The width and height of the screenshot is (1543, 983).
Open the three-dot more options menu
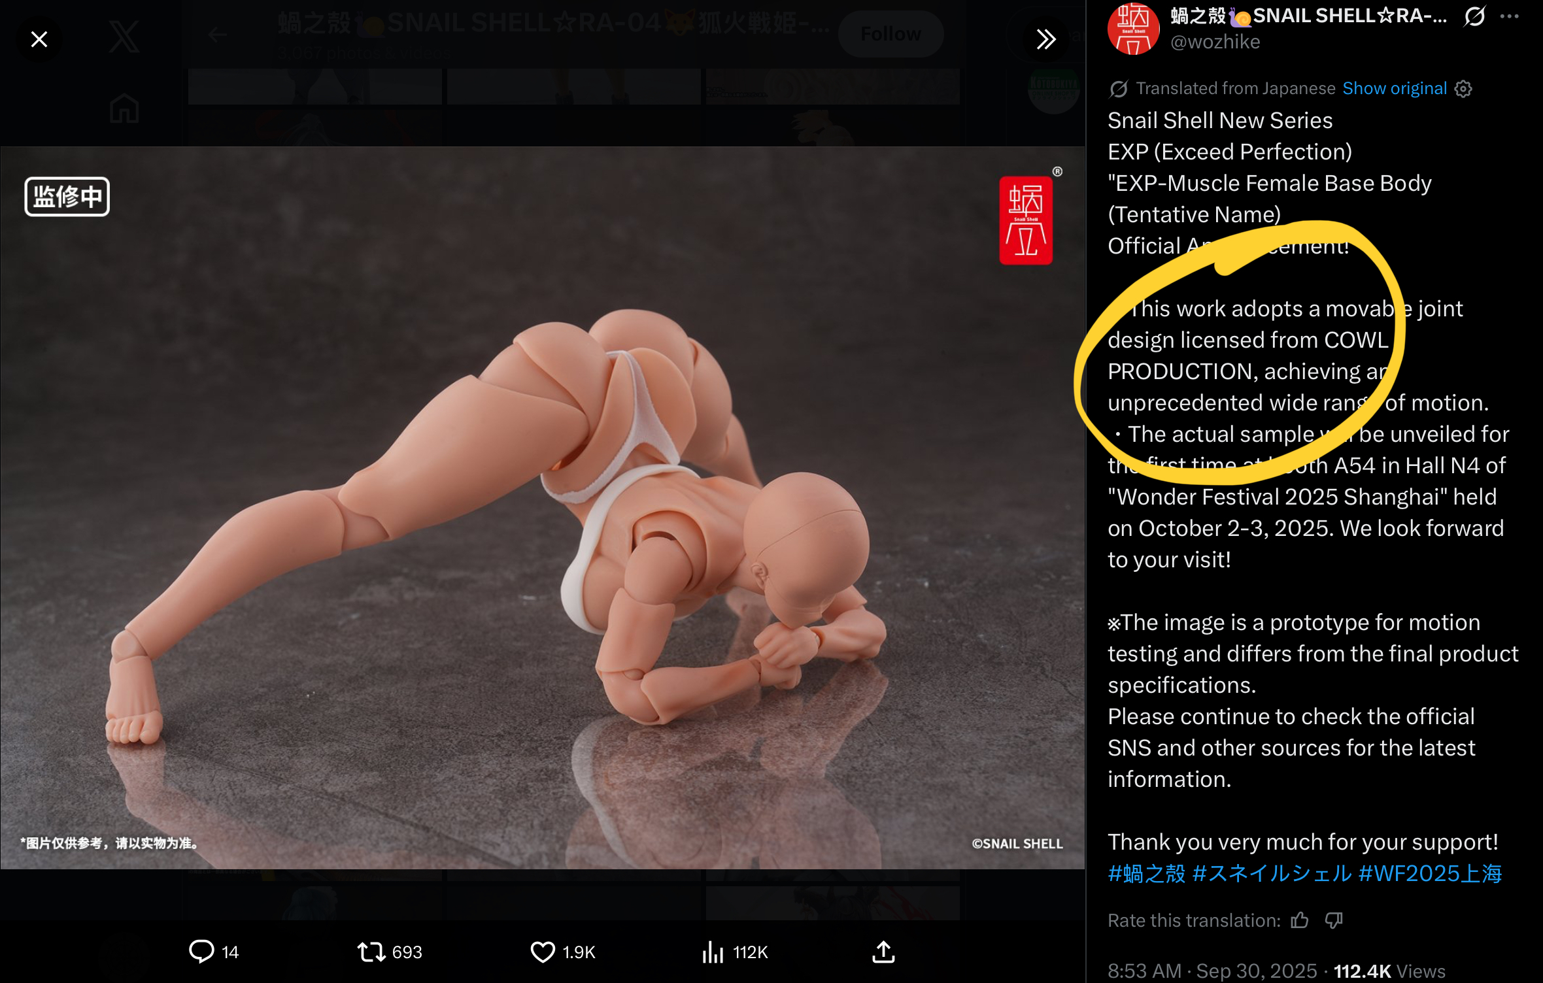(x=1509, y=16)
